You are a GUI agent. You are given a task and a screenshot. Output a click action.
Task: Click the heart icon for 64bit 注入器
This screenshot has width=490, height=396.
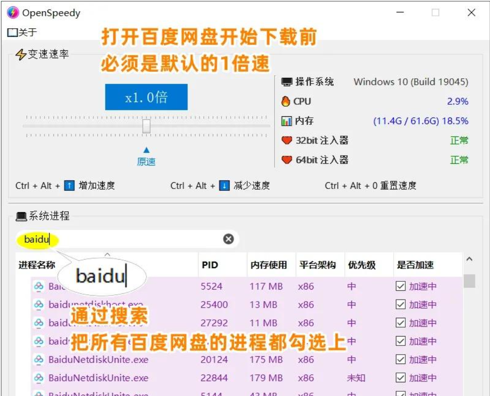click(x=287, y=160)
